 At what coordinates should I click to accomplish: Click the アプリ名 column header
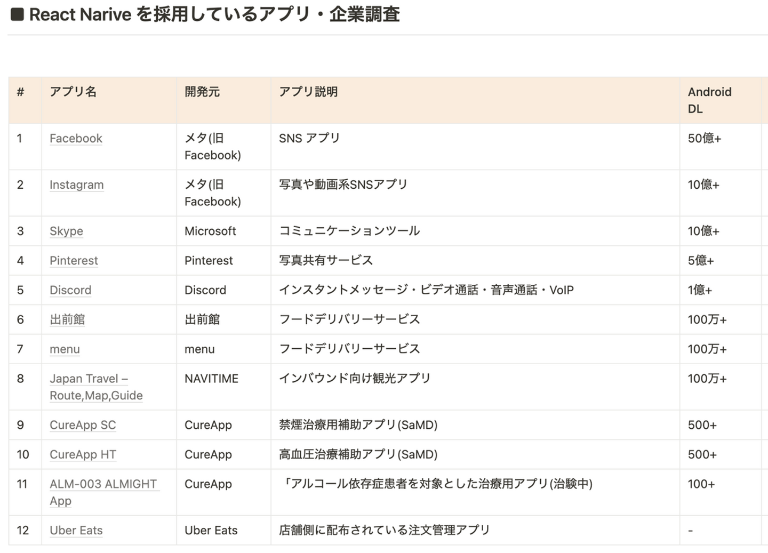click(x=73, y=92)
